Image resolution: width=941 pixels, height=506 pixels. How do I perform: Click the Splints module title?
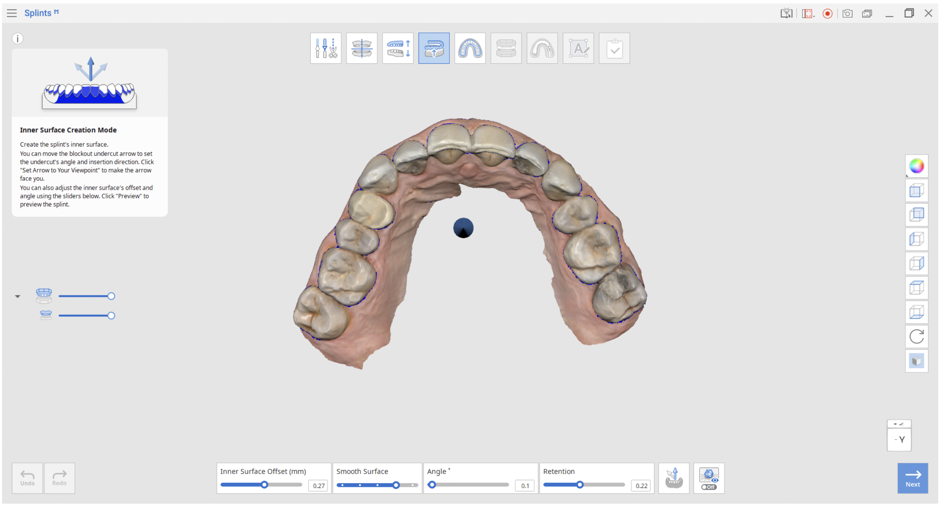pos(38,13)
